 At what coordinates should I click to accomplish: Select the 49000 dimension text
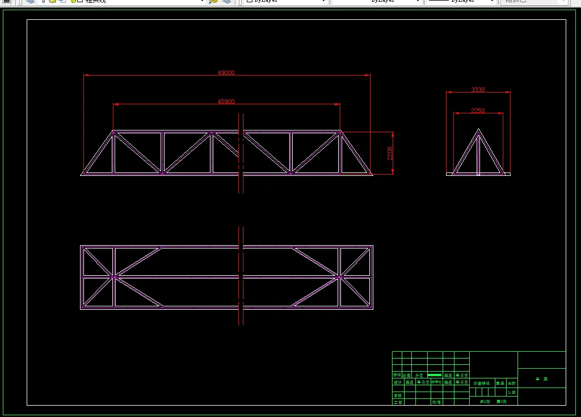click(x=226, y=73)
